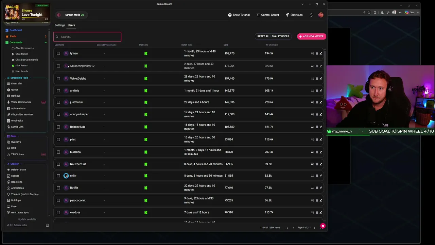Go to the first page of users
435x245 pixels.
click(286, 228)
